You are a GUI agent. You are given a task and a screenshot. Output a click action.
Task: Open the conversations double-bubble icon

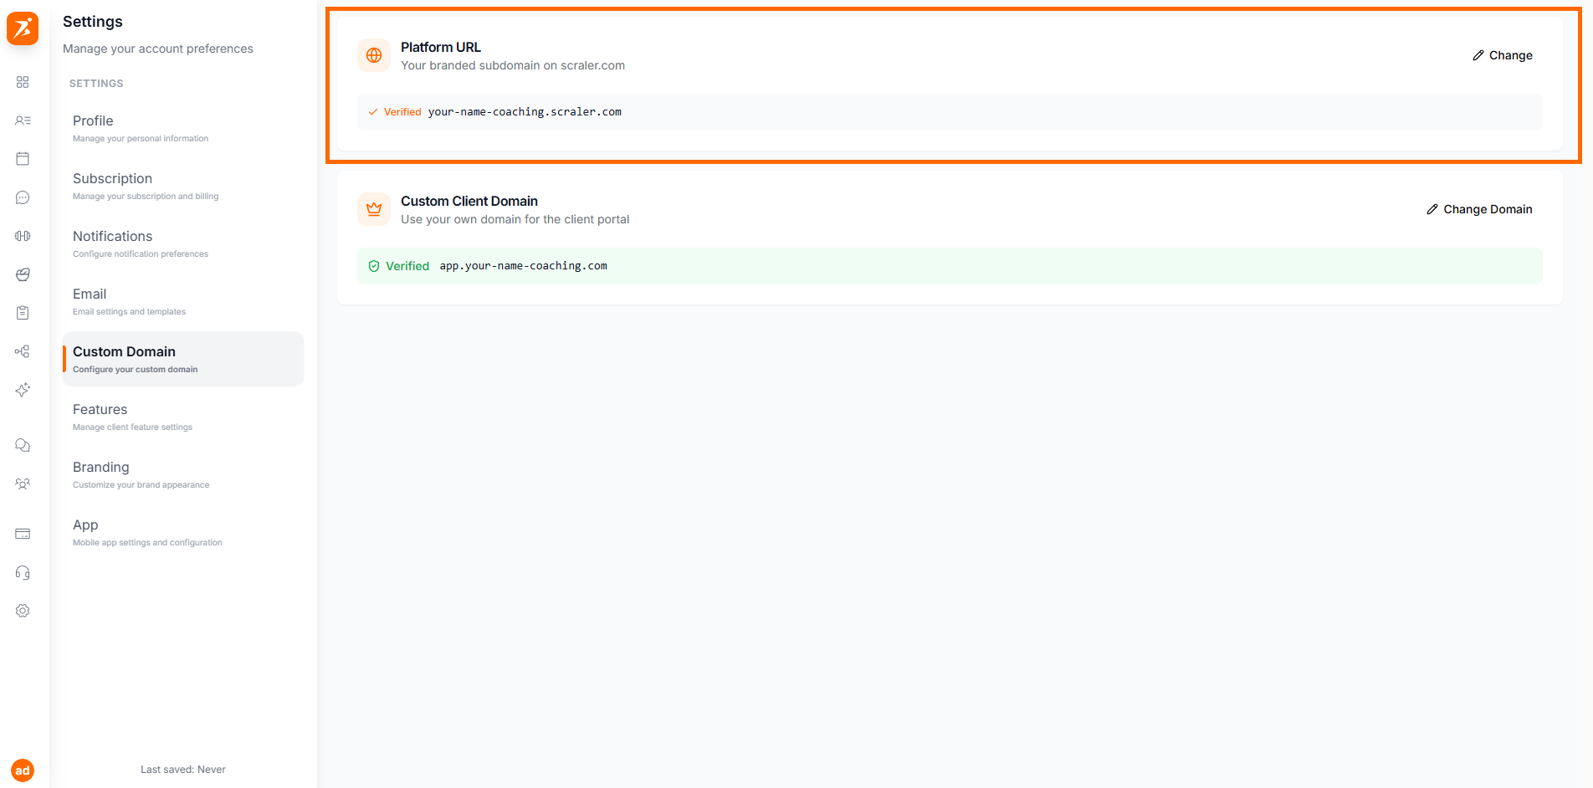[x=23, y=445]
